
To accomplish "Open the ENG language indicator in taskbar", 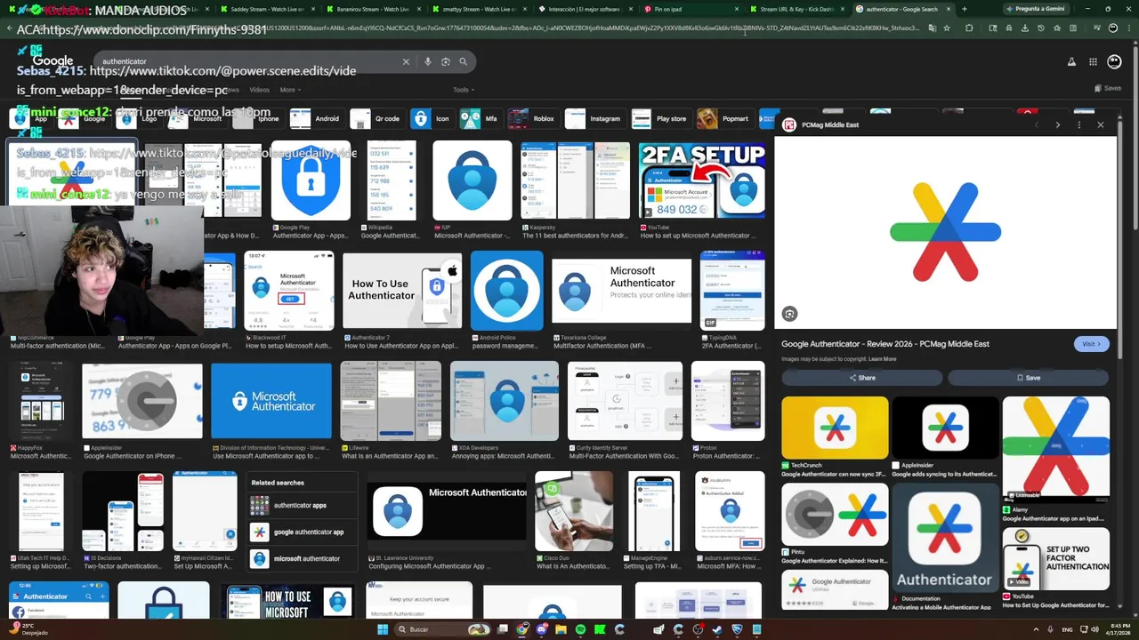I will [x=1067, y=629].
